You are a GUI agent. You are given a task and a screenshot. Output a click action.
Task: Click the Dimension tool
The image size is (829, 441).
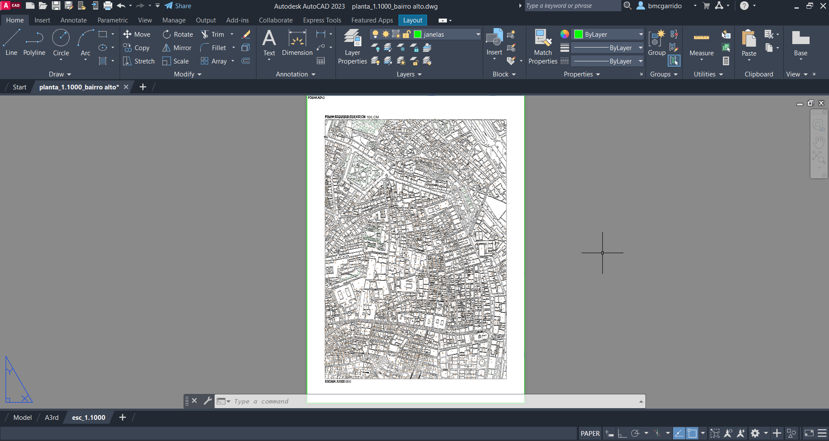297,42
